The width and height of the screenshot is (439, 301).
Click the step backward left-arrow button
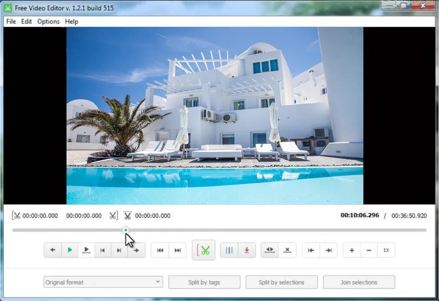click(53, 250)
